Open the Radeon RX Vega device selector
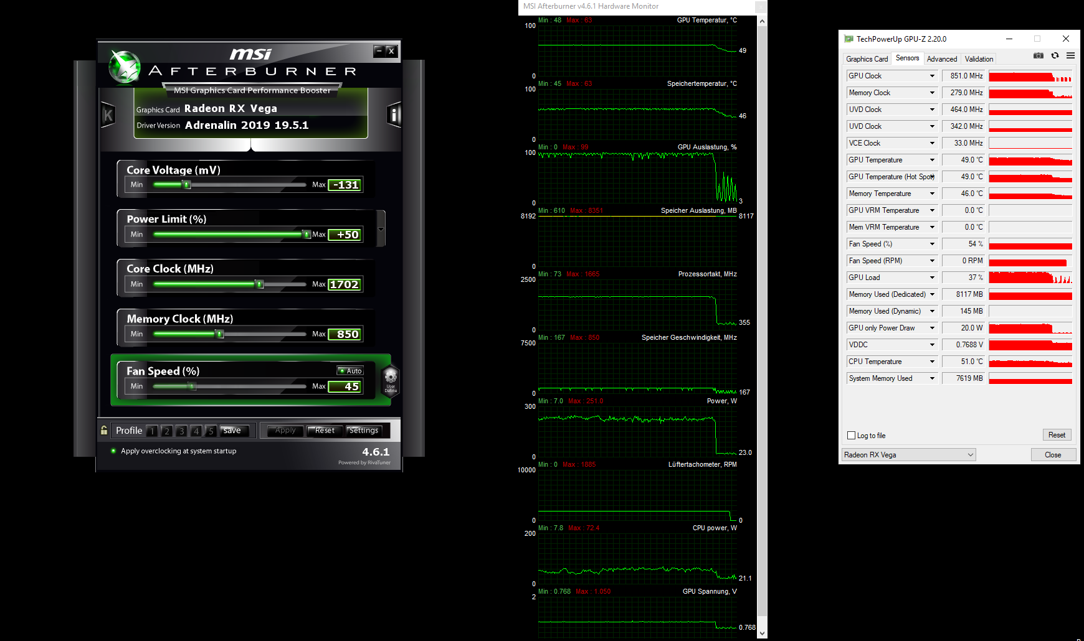1084x641 pixels. [909, 455]
